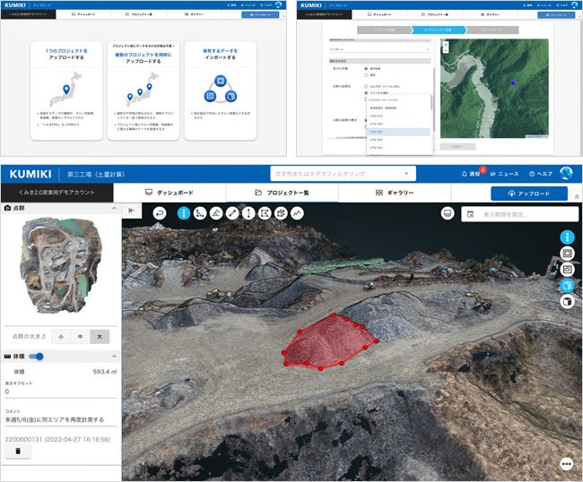Click the display period date field
The height and width of the screenshot is (482, 583).
click(519, 214)
